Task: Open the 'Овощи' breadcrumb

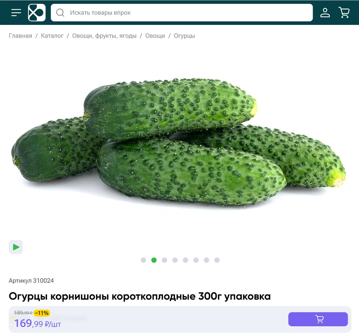Action: pos(155,36)
